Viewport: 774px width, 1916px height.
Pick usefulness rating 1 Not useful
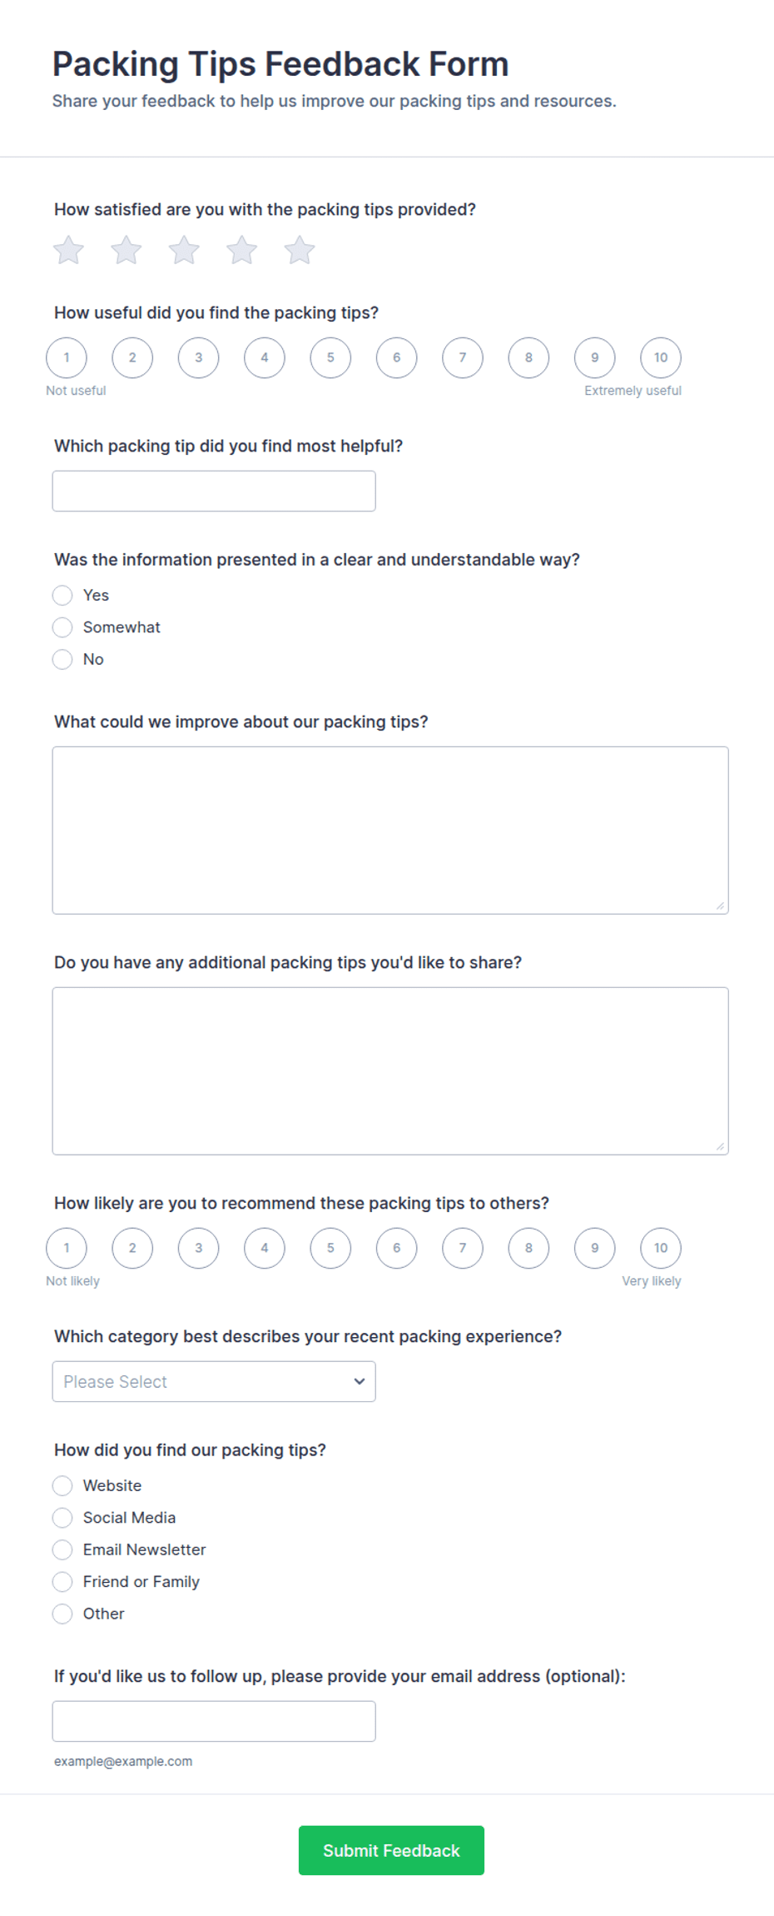[67, 358]
